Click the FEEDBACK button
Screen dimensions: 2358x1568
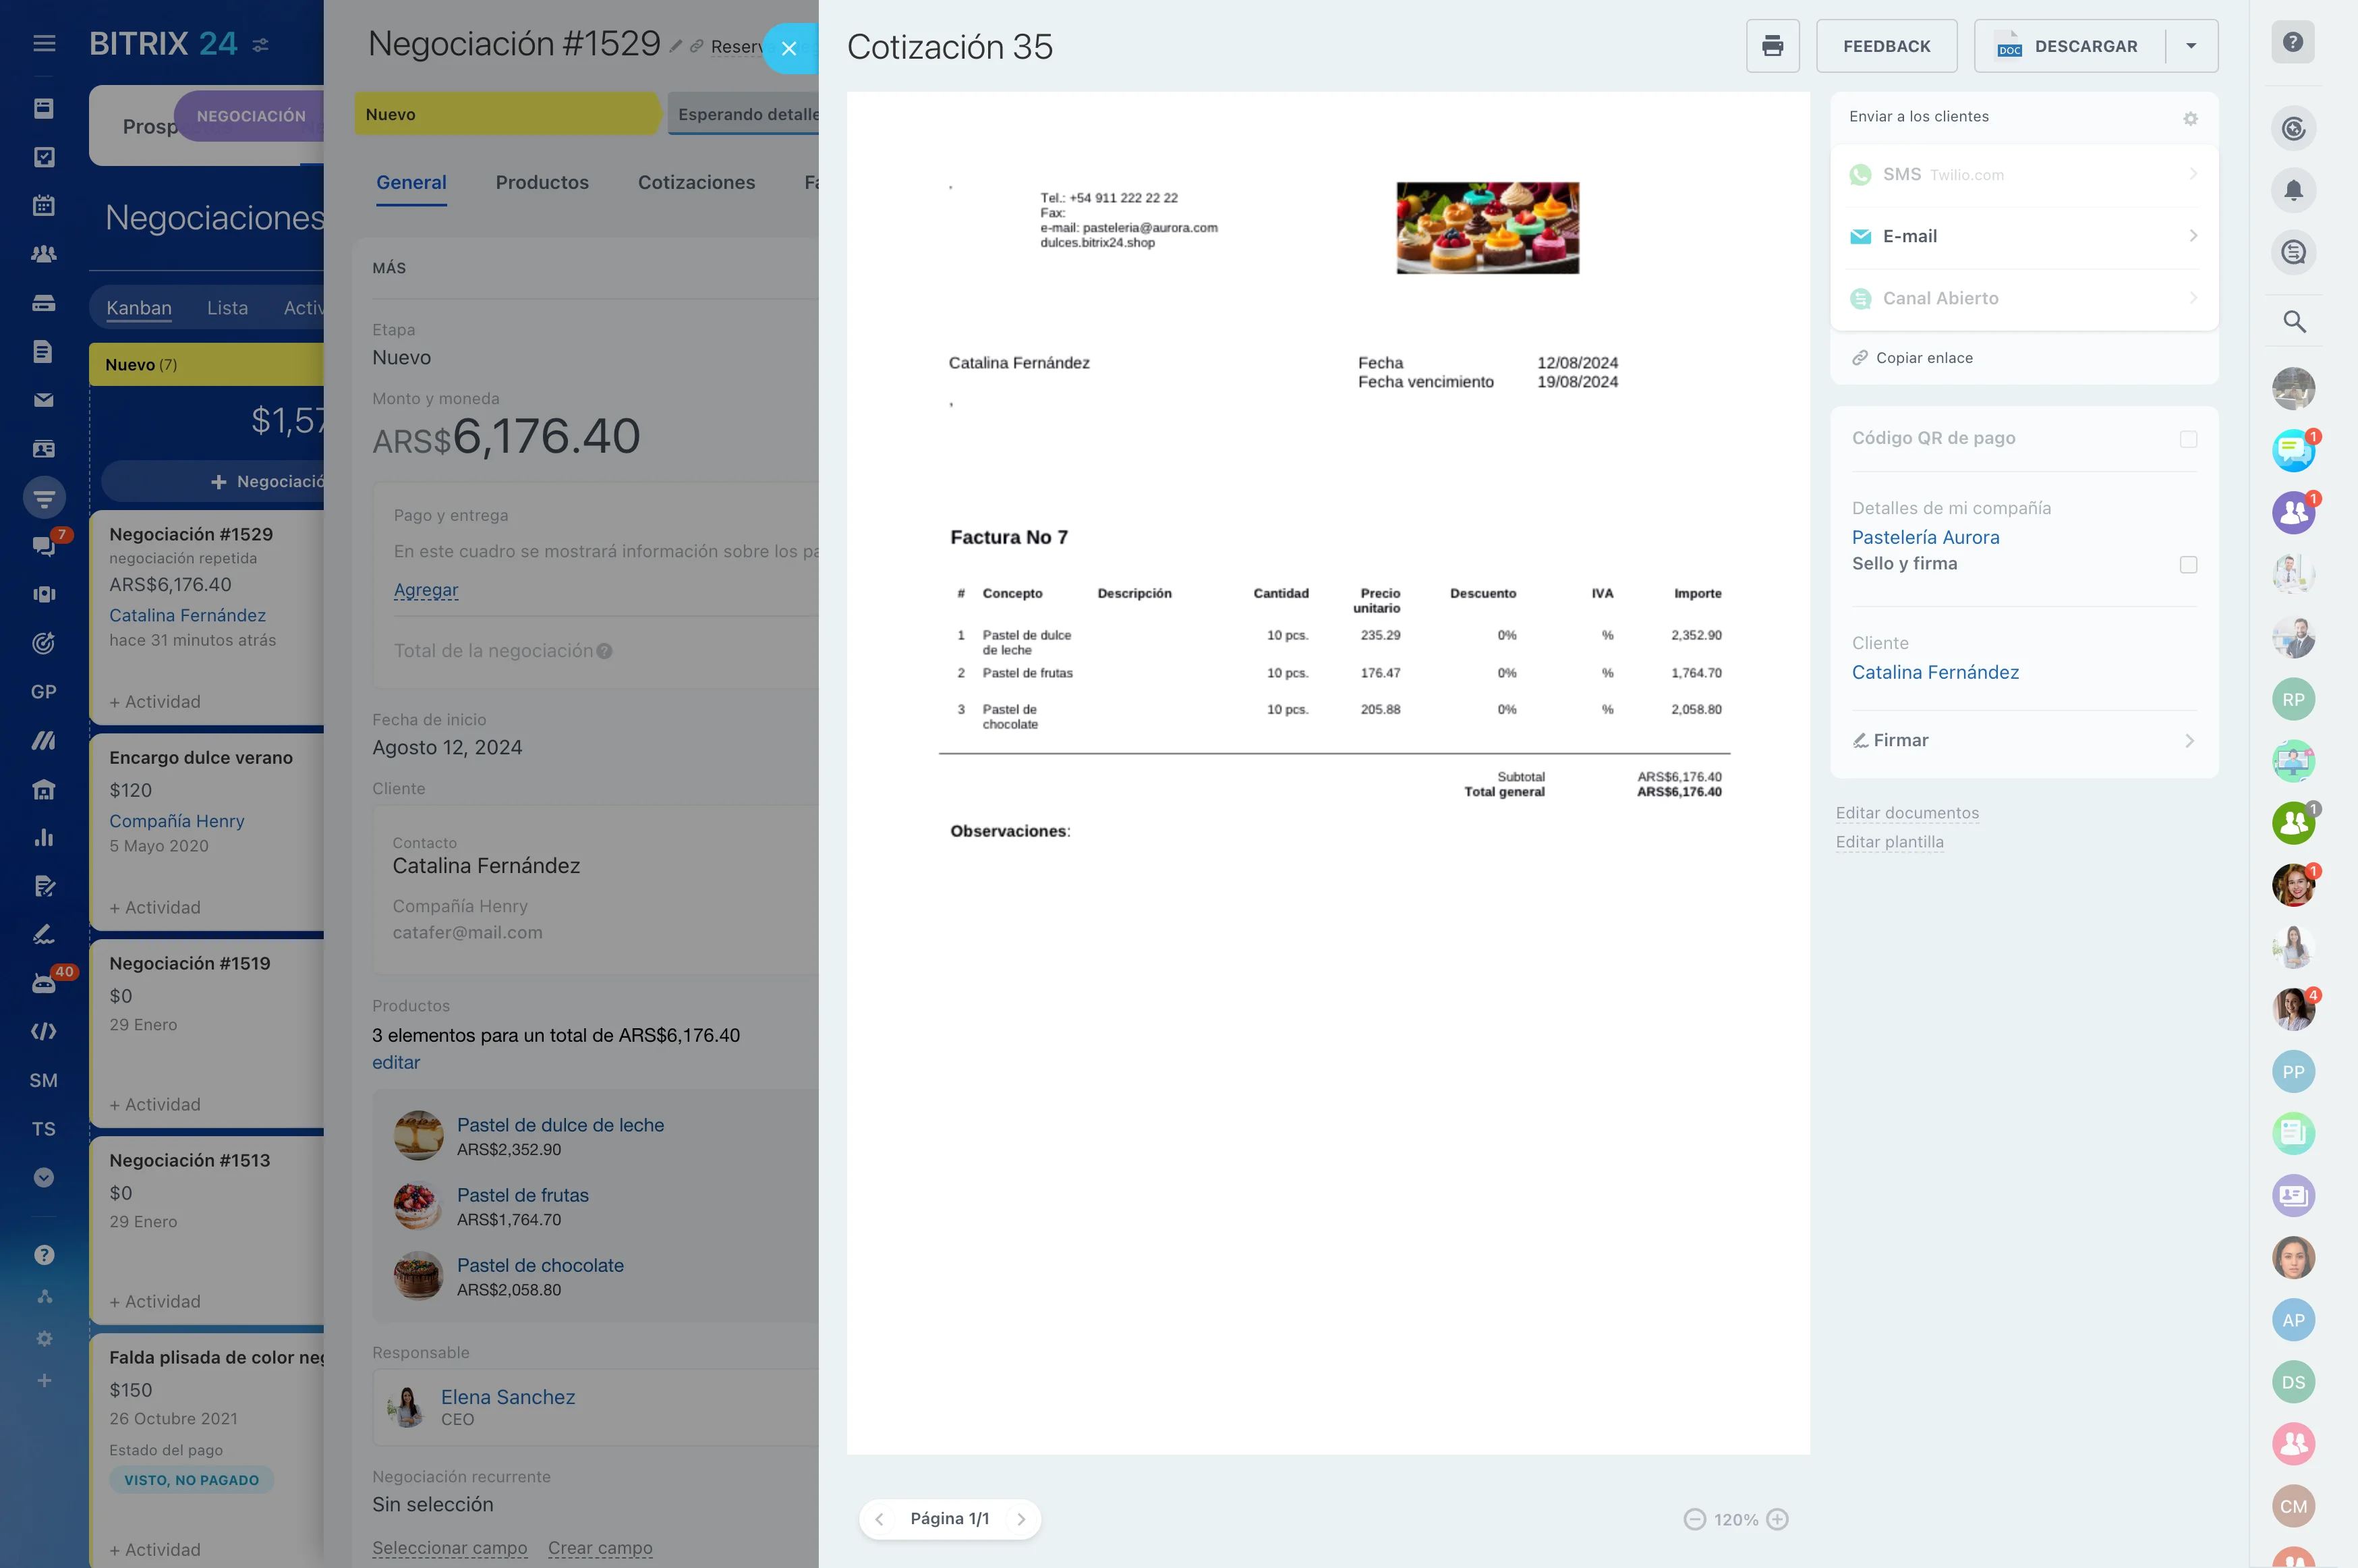point(1887,46)
